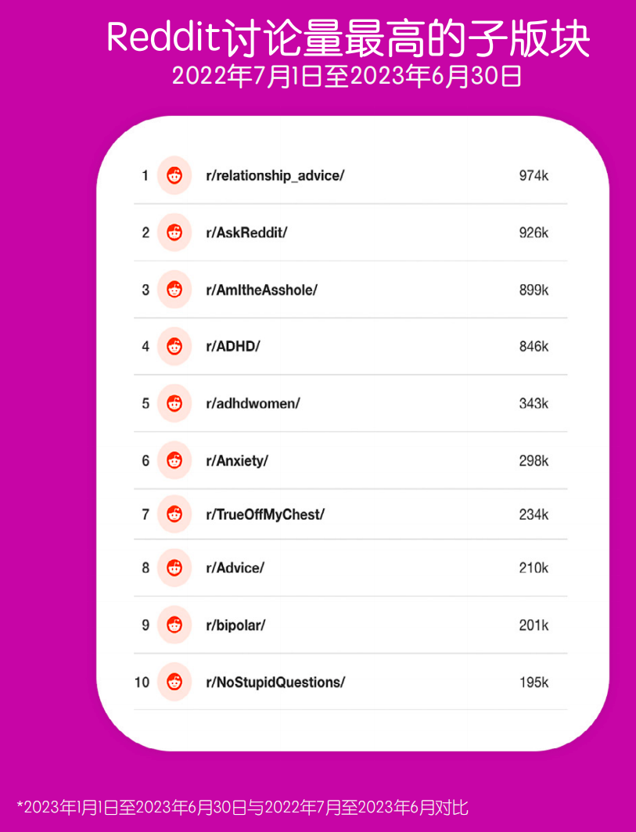Click the 195k count in row ten
Viewport: 636px width, 832px height.
[x=534, y=682]
